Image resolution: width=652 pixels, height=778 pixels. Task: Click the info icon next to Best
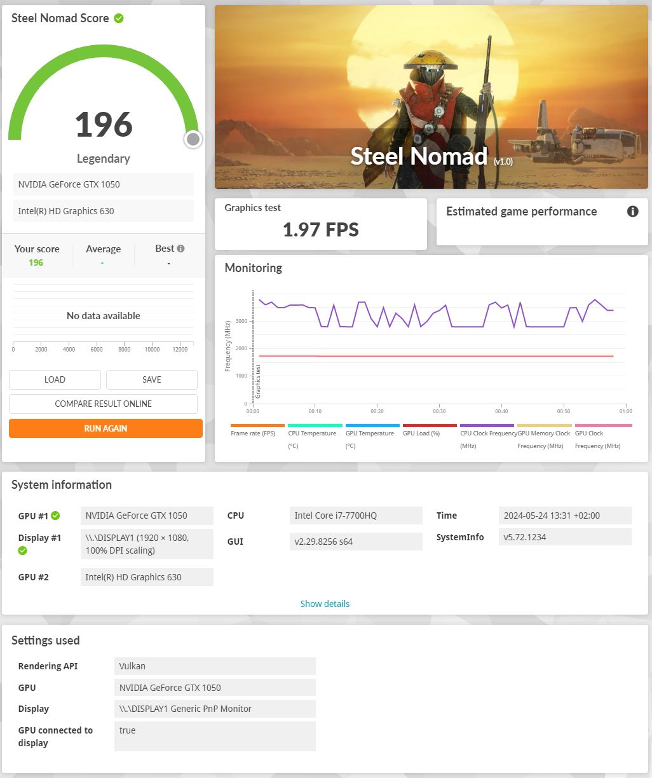point(180,249)
